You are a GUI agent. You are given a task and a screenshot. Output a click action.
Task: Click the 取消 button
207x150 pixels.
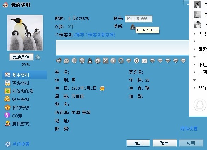(x=165, y=143)
